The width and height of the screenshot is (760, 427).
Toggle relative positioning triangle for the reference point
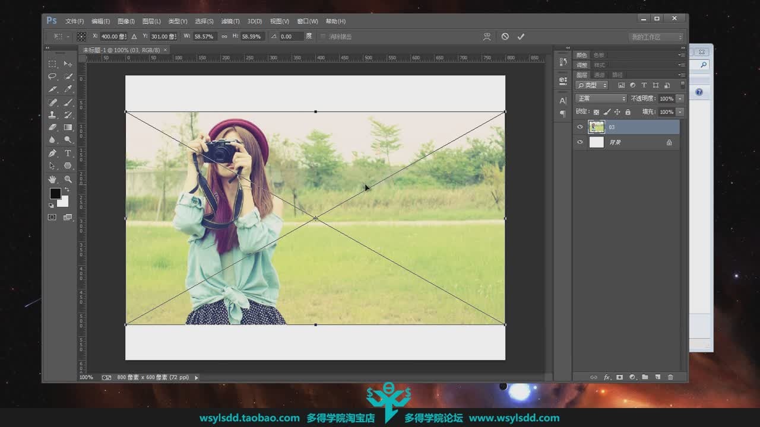(134, 37)
